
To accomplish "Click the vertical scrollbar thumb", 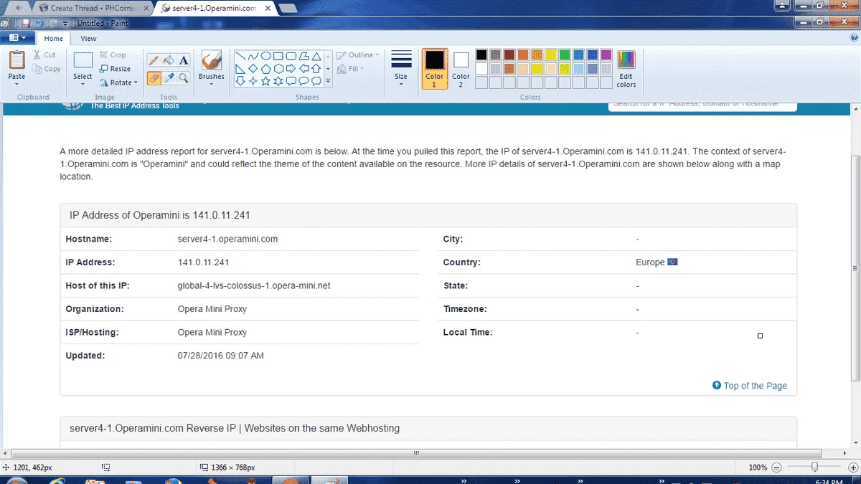I will pyautogui.click(x=855, y=267).
